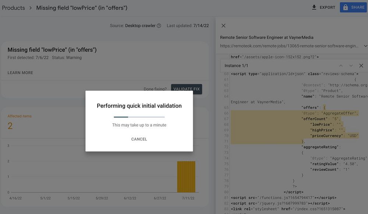
Task: Cancel the quick initial validation
Action: click(139, 139)
